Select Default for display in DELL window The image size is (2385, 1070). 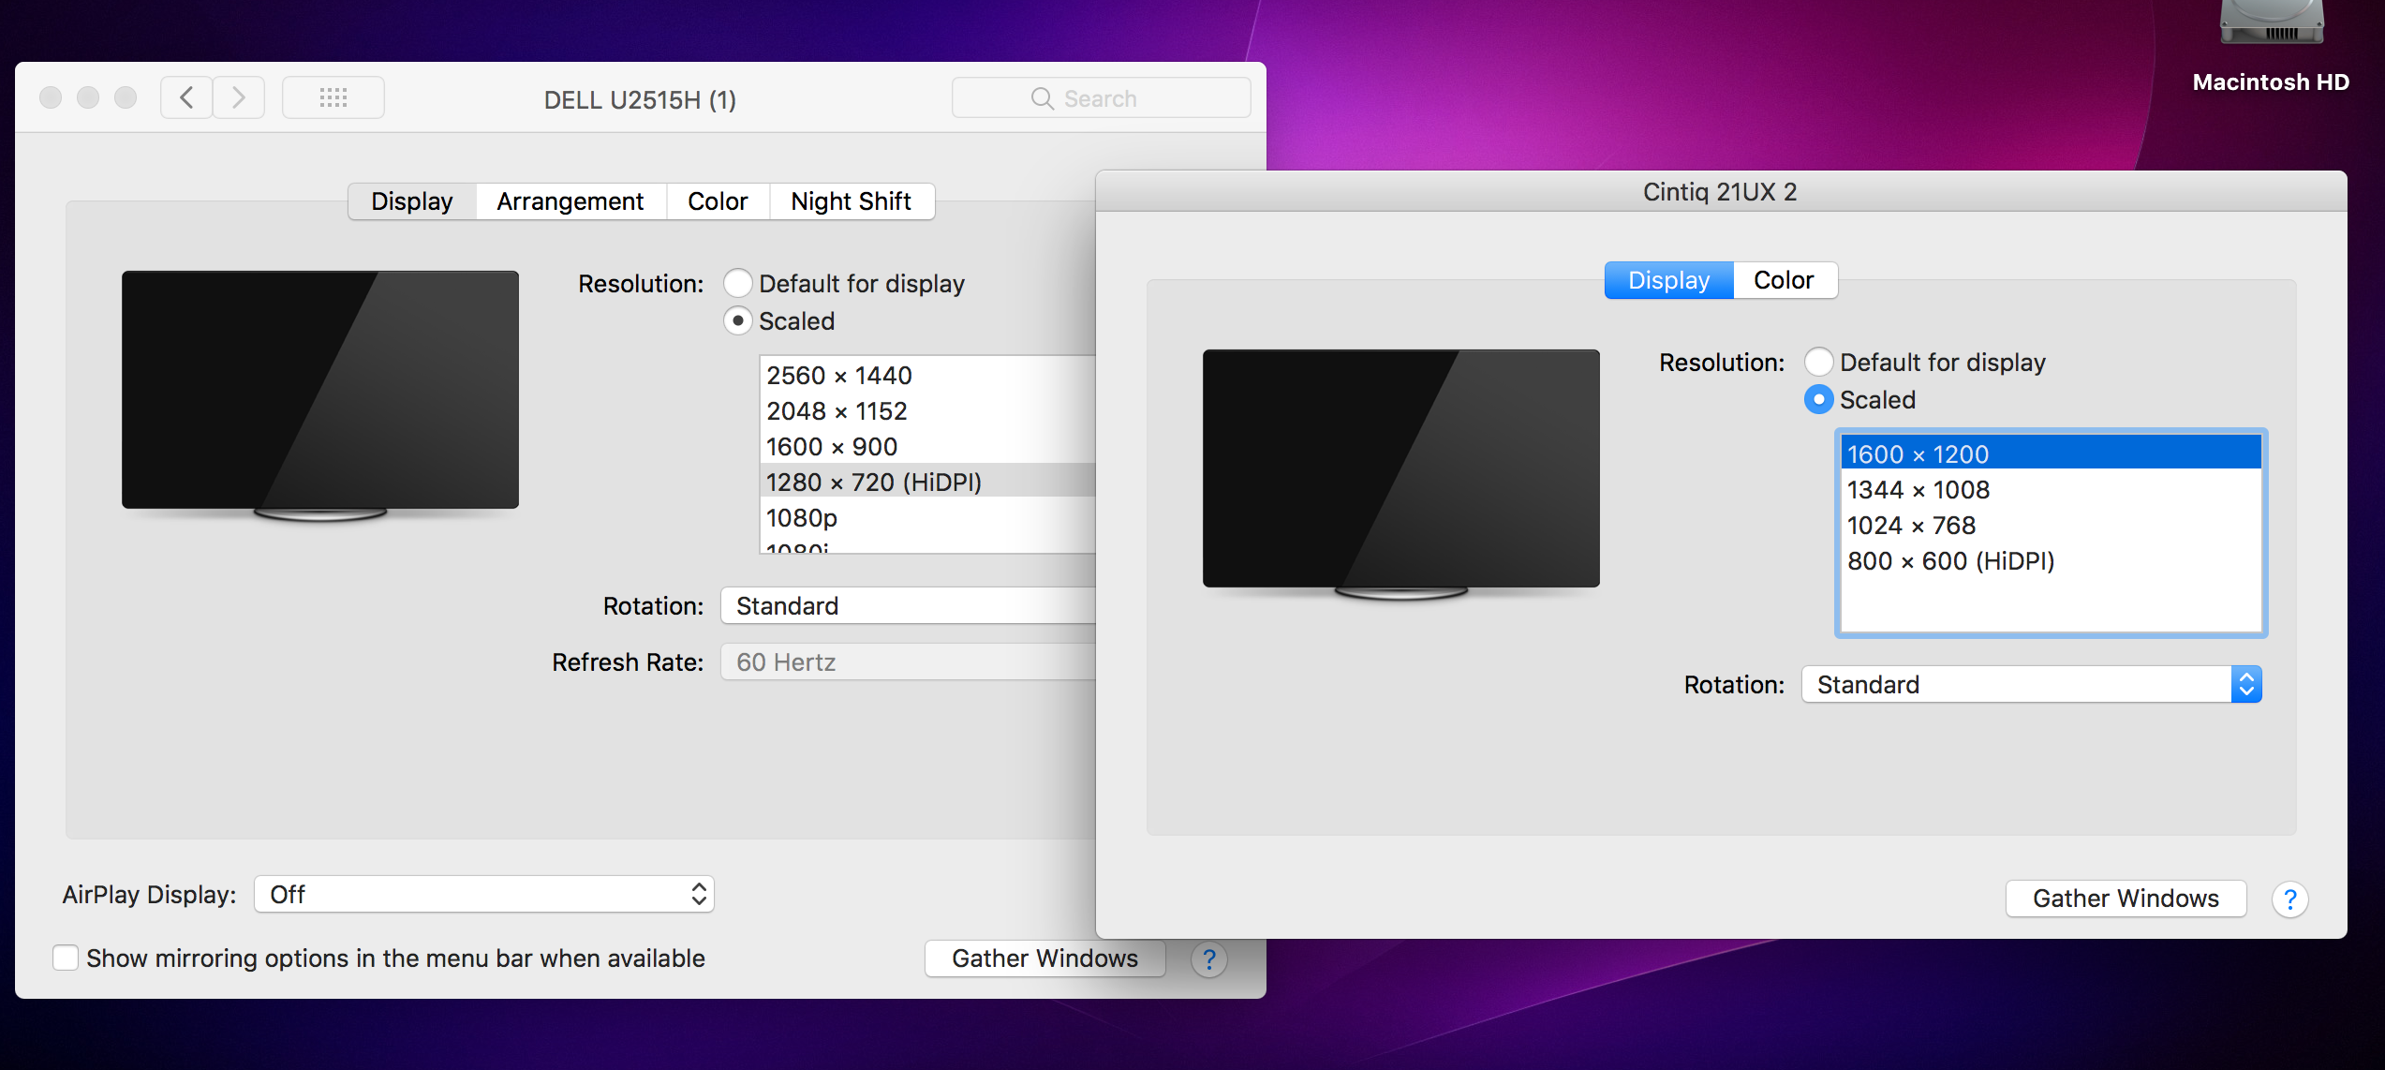[738, 283]
